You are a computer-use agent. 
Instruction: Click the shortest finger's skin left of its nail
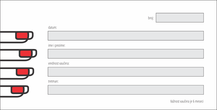[5, 91]
